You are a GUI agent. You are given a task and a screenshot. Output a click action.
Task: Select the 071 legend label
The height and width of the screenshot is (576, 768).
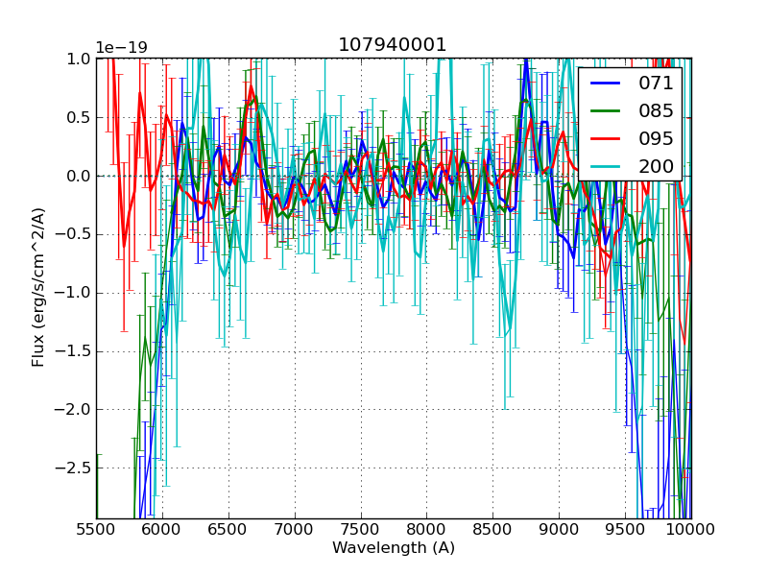tap(656, 83)
